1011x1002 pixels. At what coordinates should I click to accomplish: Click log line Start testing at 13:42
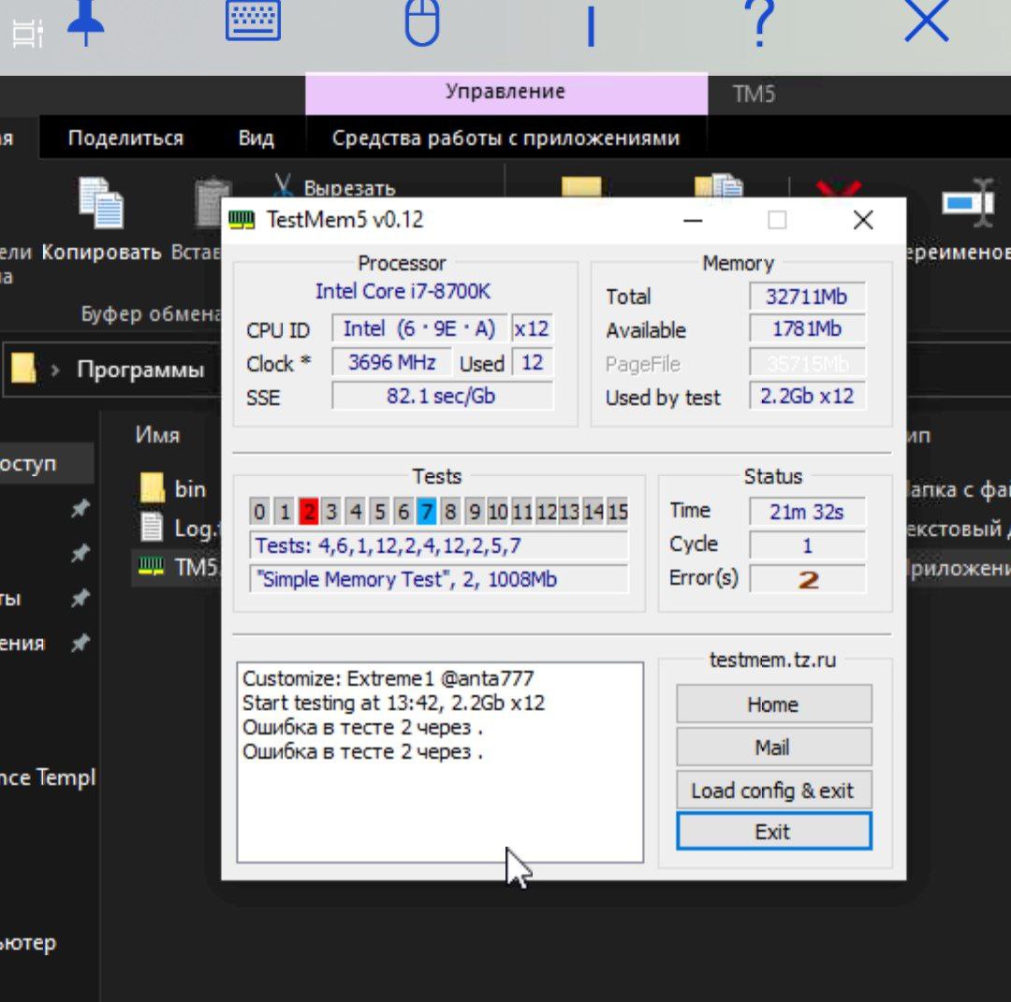pyautogui.click(x=393, y=703)
